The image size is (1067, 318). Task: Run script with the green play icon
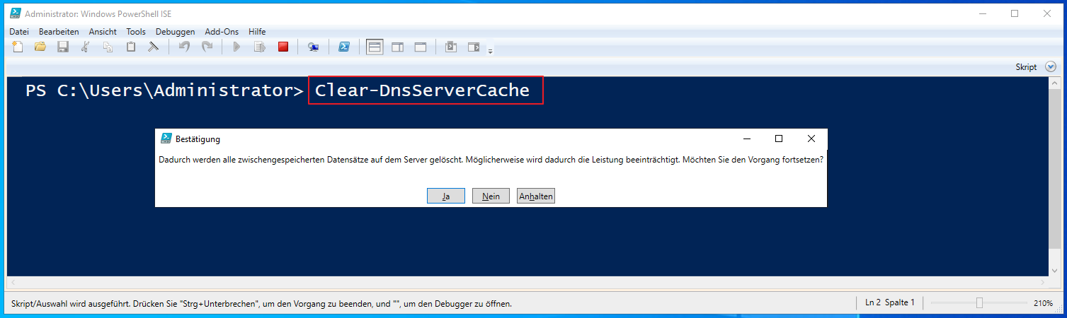tap(237, 47)
